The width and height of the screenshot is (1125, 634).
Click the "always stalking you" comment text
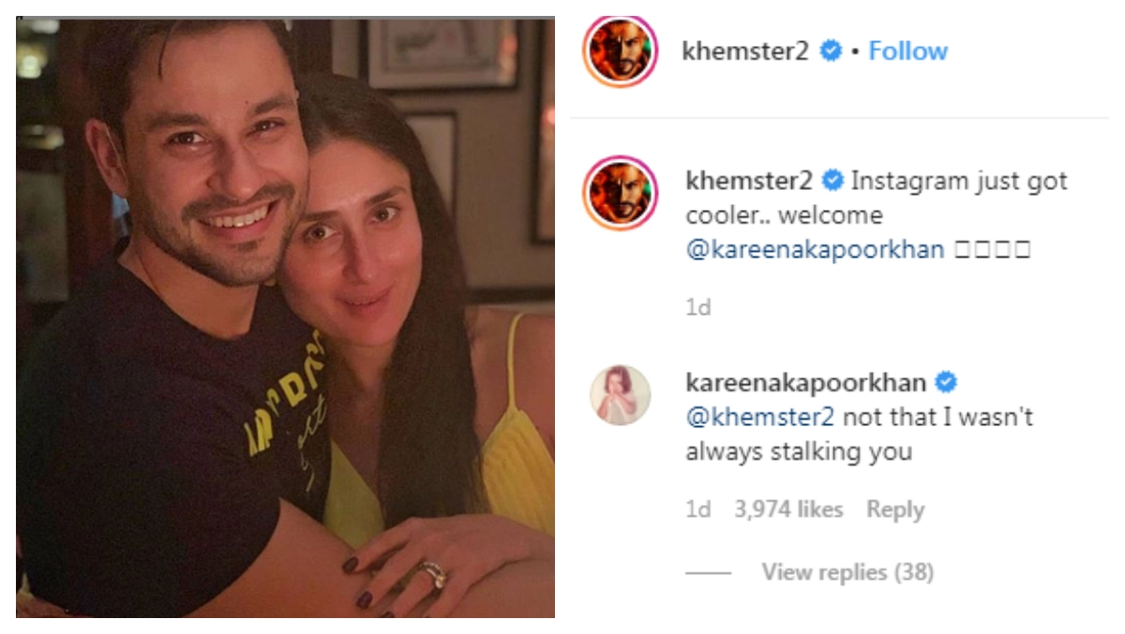(x=798, y=451)
